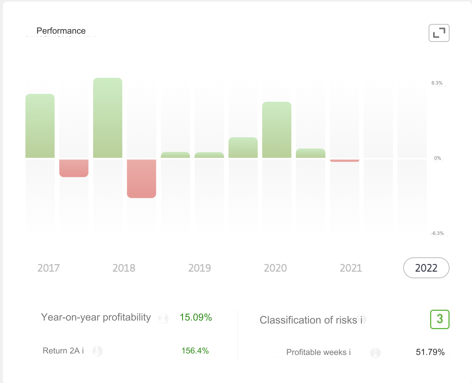View the 2021 performance tab

pos(351,268)
